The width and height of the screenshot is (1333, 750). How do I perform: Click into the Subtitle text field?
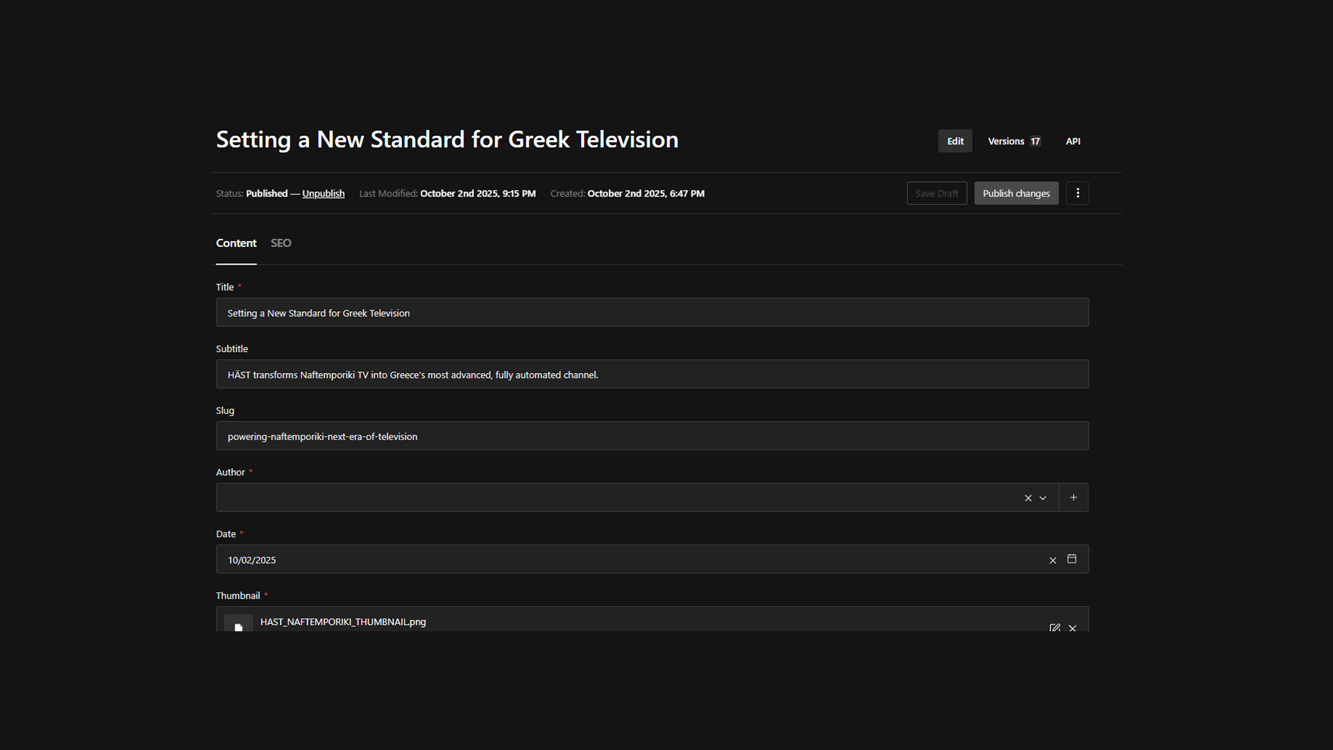652,374
